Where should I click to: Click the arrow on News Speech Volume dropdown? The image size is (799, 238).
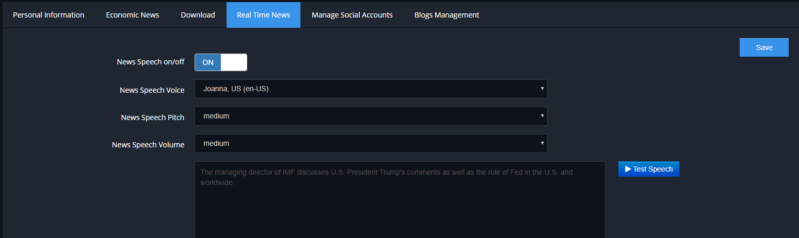pos(542,143)
